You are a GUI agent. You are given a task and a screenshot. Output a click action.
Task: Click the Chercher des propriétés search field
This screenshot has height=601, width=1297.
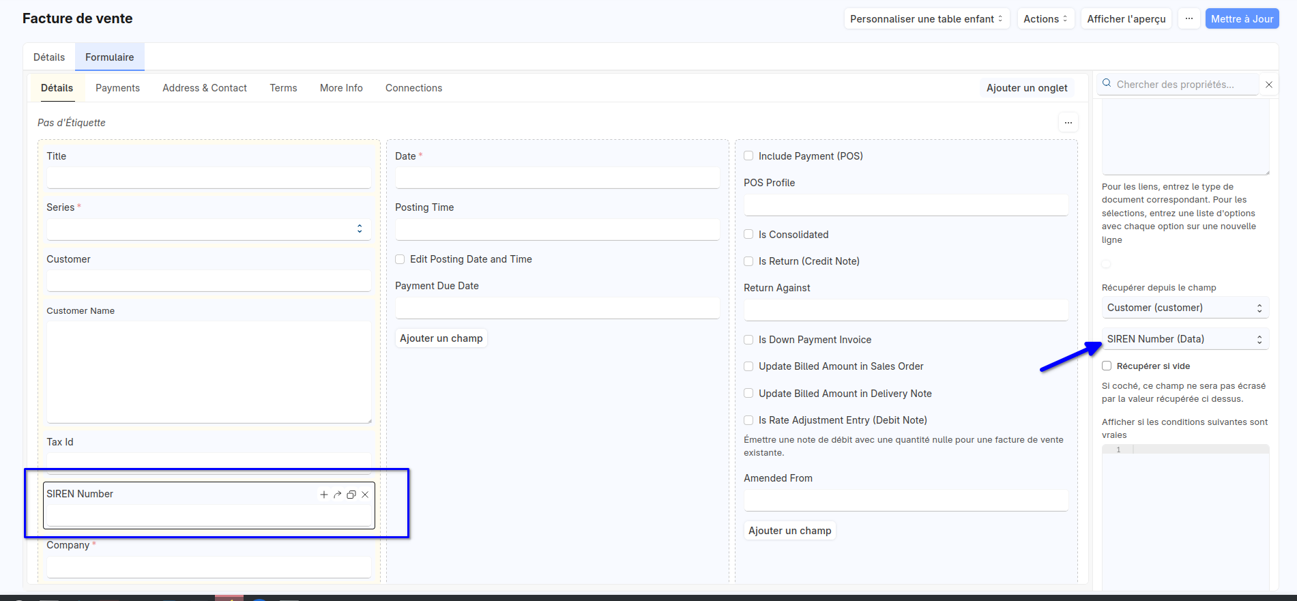click(x=1184, y=85)
